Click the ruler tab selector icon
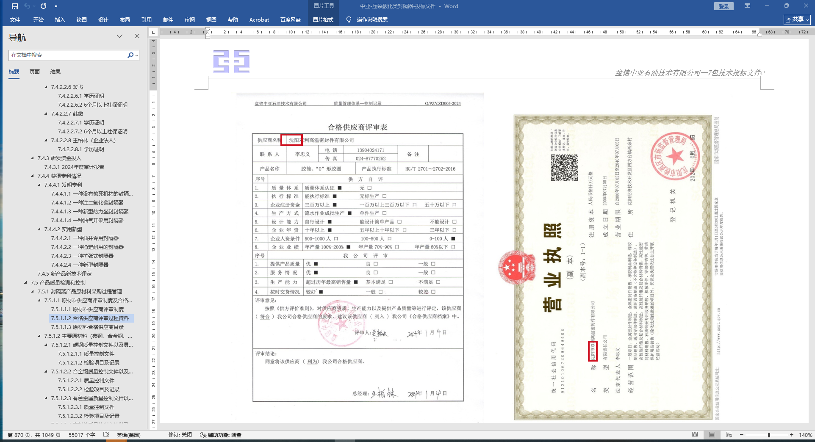This screenshot has height=442, width=815. click(x=153, y=32)
